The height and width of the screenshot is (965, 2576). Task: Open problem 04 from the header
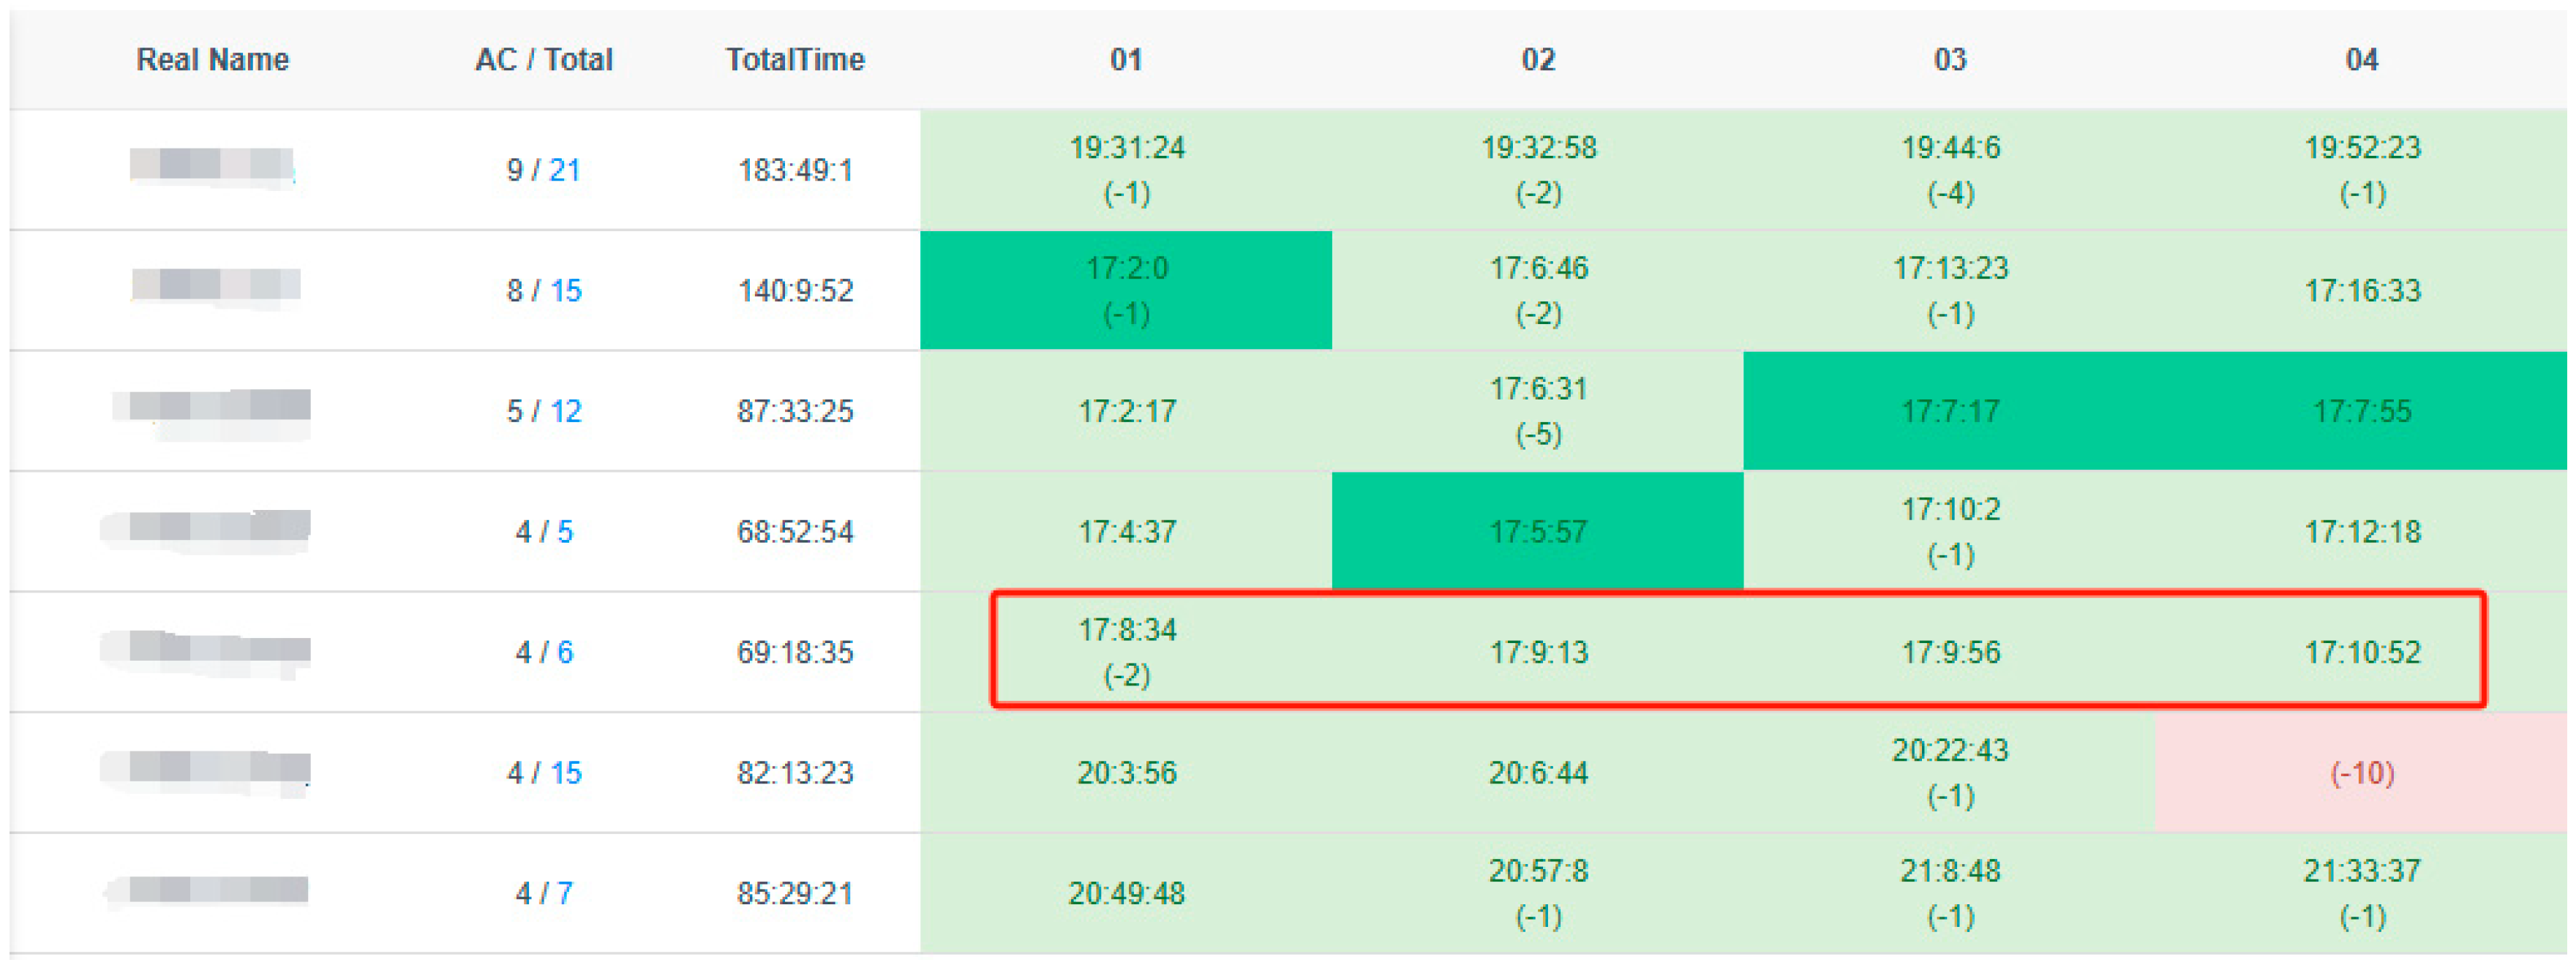(x=2361, y=60)
